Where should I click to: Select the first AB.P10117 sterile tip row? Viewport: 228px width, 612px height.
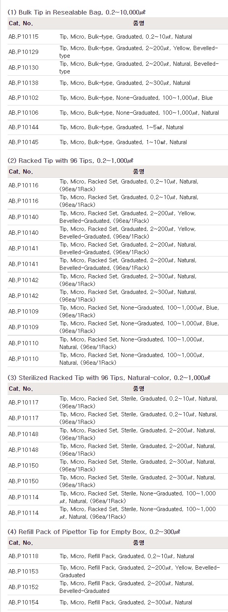pos(118,403)
